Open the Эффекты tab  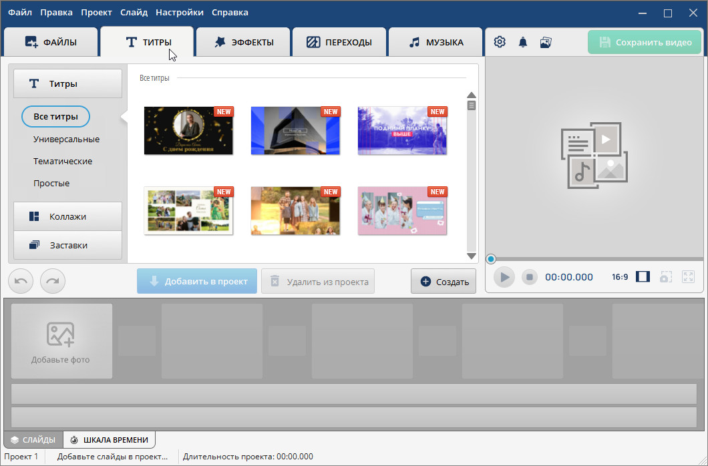pos(243,42)
